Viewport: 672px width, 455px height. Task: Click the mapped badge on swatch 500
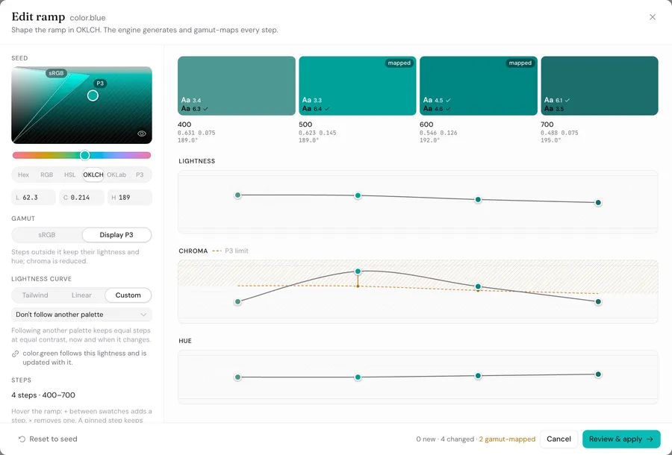(399, 63)
